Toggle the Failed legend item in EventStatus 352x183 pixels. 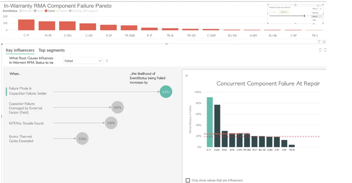pos(51,11)
